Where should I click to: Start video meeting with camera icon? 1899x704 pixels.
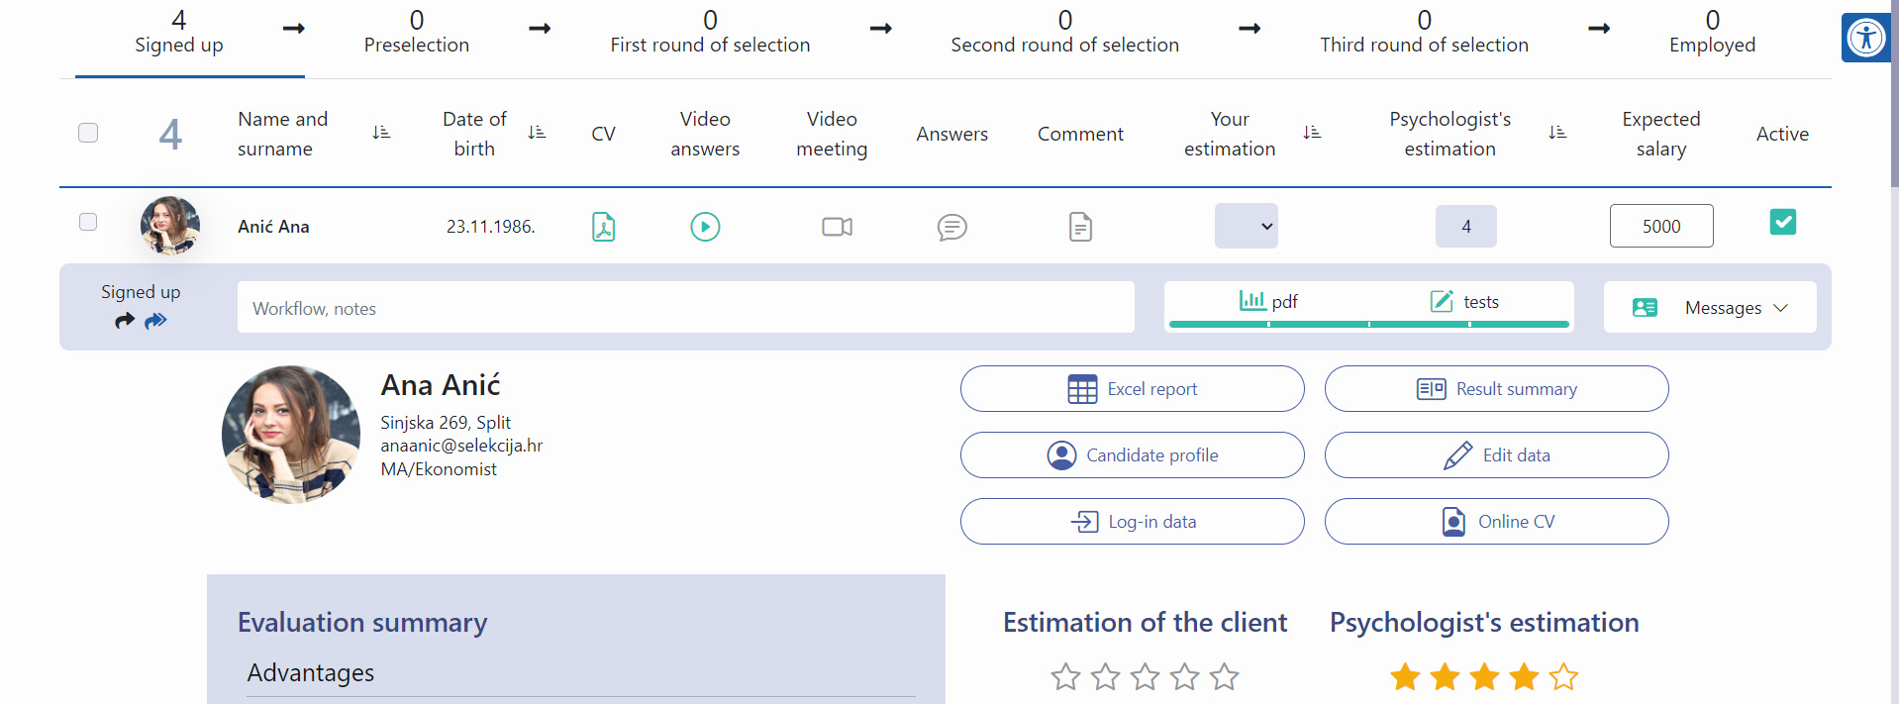coord(837,227)
